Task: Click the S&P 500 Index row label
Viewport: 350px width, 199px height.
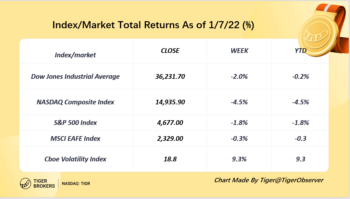Action: [75, 123]
